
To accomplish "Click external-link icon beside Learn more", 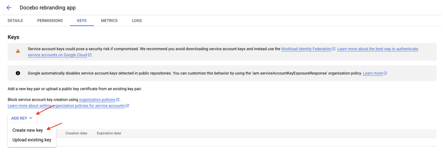I will pos(385,73).
